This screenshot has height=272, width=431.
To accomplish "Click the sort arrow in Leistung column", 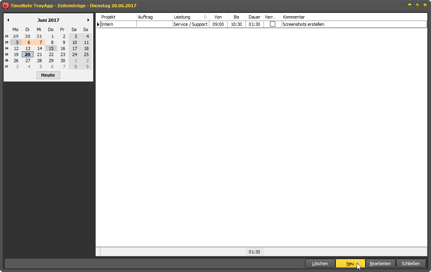I will click(205, 17).
